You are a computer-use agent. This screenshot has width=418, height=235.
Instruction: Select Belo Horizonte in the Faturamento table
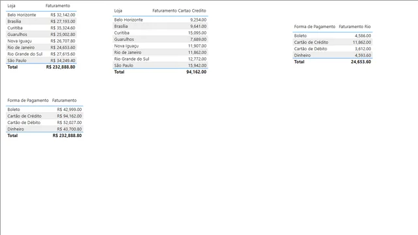tap(22, 15)
